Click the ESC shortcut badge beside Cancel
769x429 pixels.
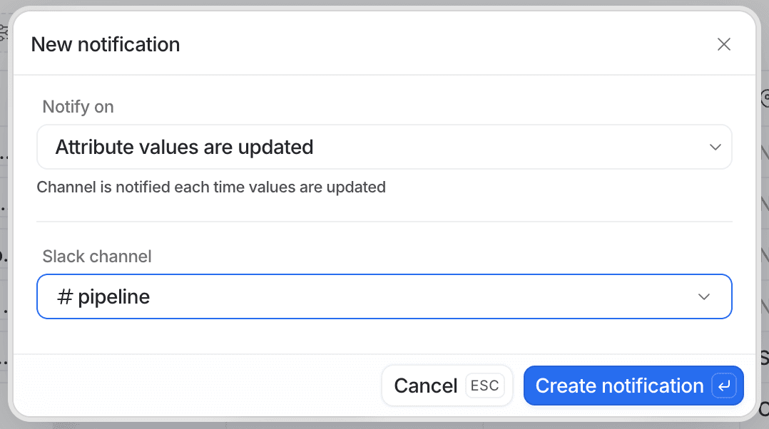click(484, 386)
